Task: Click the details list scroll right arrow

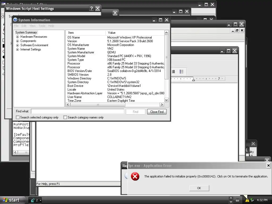Action: tap(162, 105)
